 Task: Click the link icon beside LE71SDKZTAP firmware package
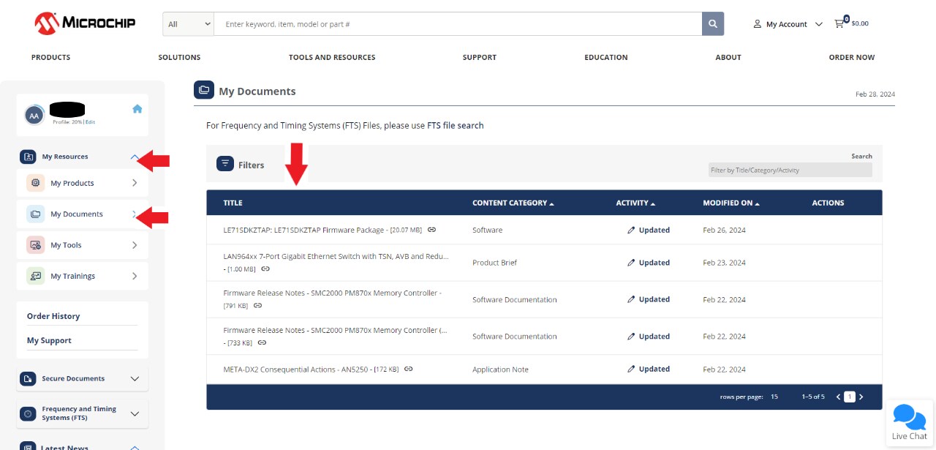432,229
